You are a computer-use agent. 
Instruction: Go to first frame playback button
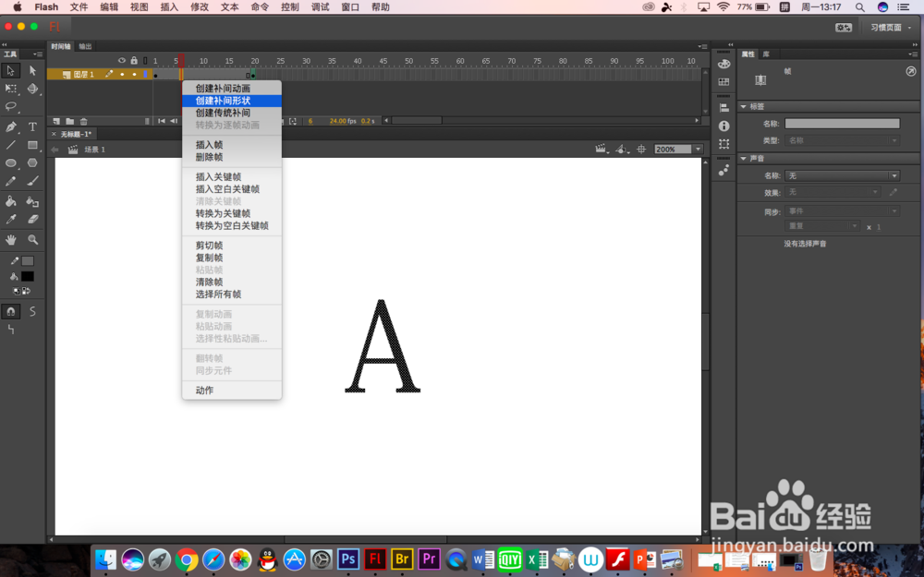[161, 121]
